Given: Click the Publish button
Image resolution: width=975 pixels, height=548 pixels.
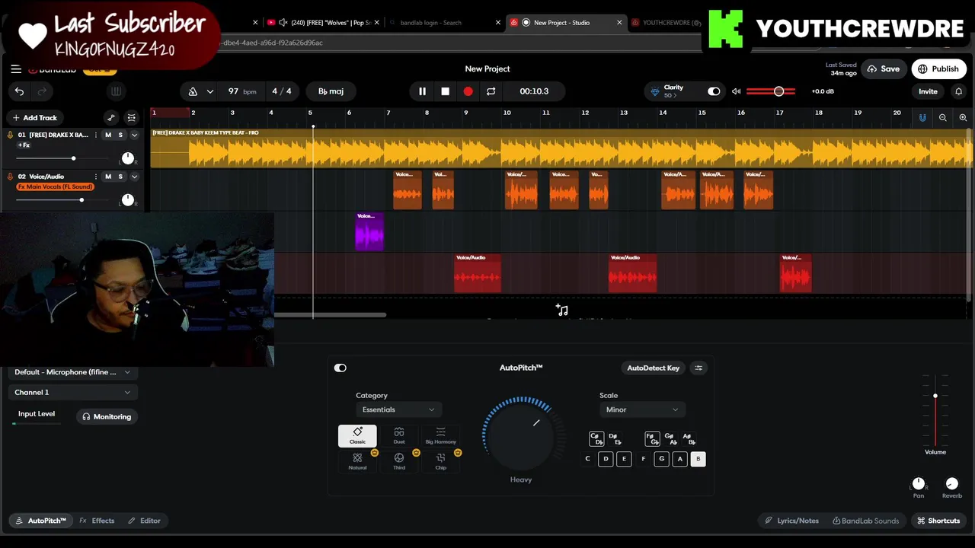Looking at the screenshot, I should (938, 68).
